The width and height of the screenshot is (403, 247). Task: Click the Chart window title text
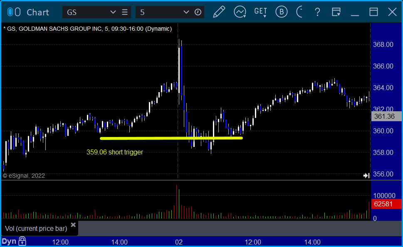pyautogui.click(x=38, y=12)
